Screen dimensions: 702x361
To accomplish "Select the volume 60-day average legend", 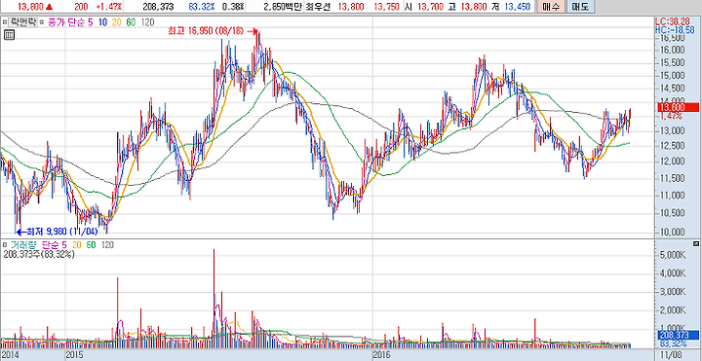I will 91,245.
